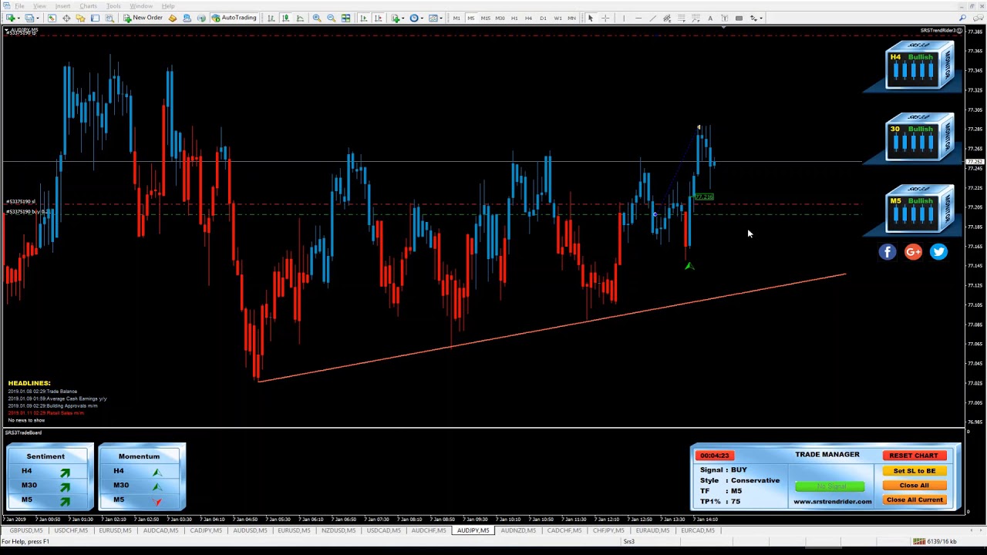Screen dimensions: 987x555
Task: Click the Twitter icon
Action: (938, 251)
